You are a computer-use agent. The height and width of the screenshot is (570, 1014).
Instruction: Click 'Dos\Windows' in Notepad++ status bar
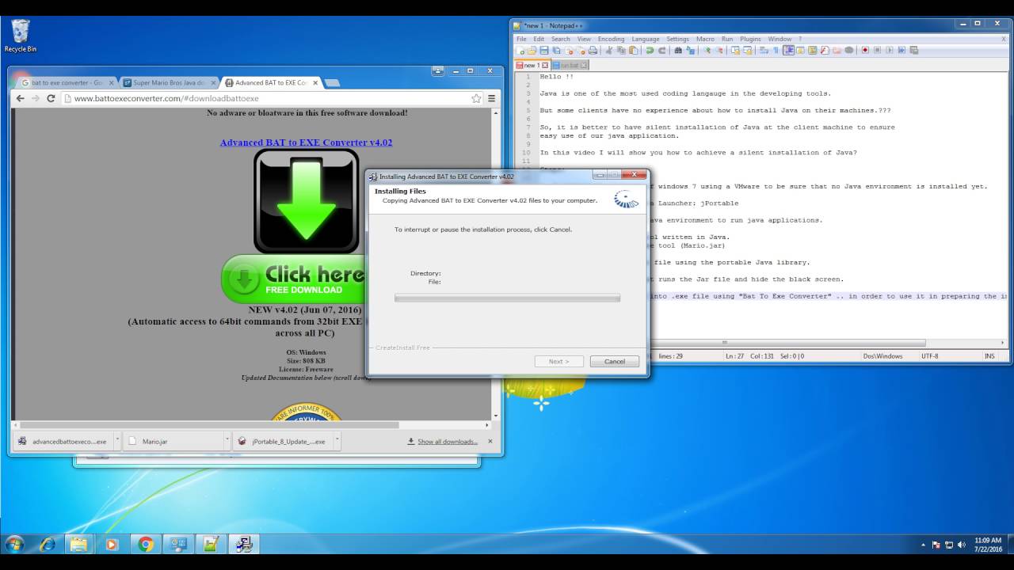882,356
